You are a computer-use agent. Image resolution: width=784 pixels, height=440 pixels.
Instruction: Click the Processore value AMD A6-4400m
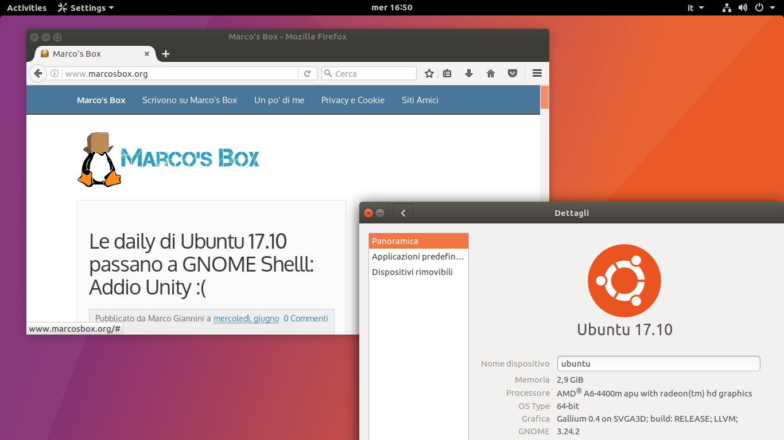click(x=654, y=393)
